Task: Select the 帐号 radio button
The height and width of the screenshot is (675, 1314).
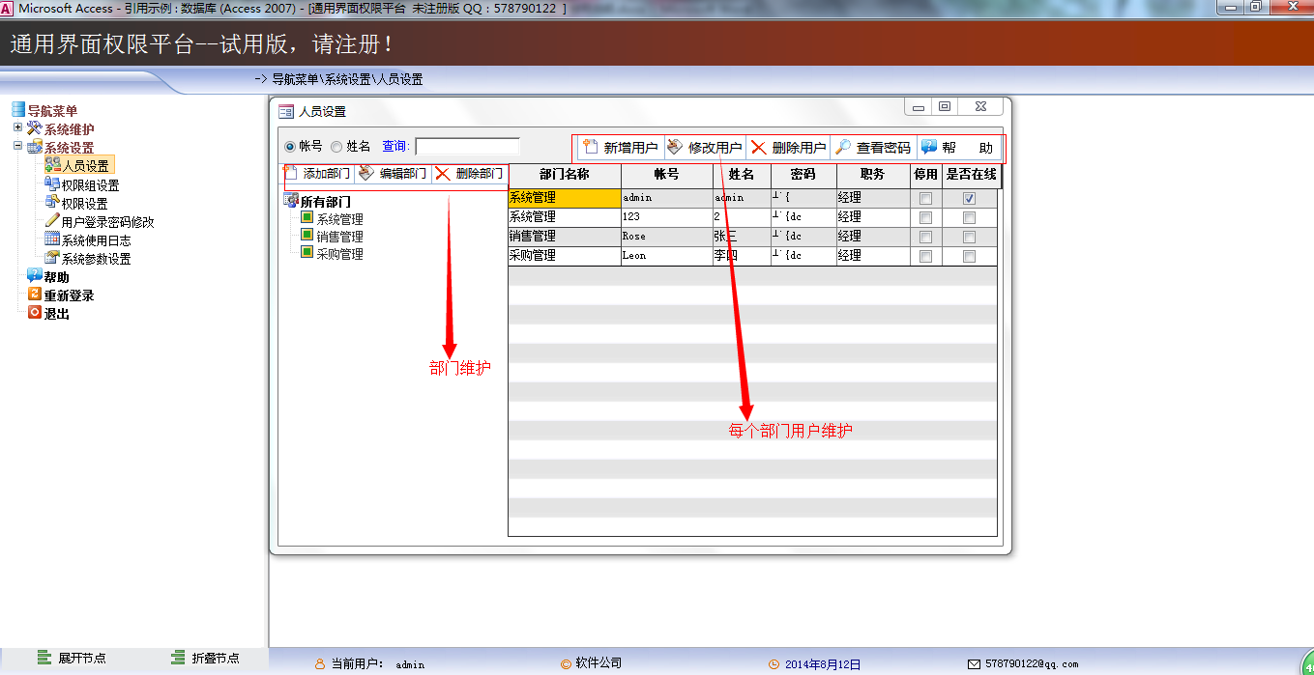Action: tap(290, 147)
